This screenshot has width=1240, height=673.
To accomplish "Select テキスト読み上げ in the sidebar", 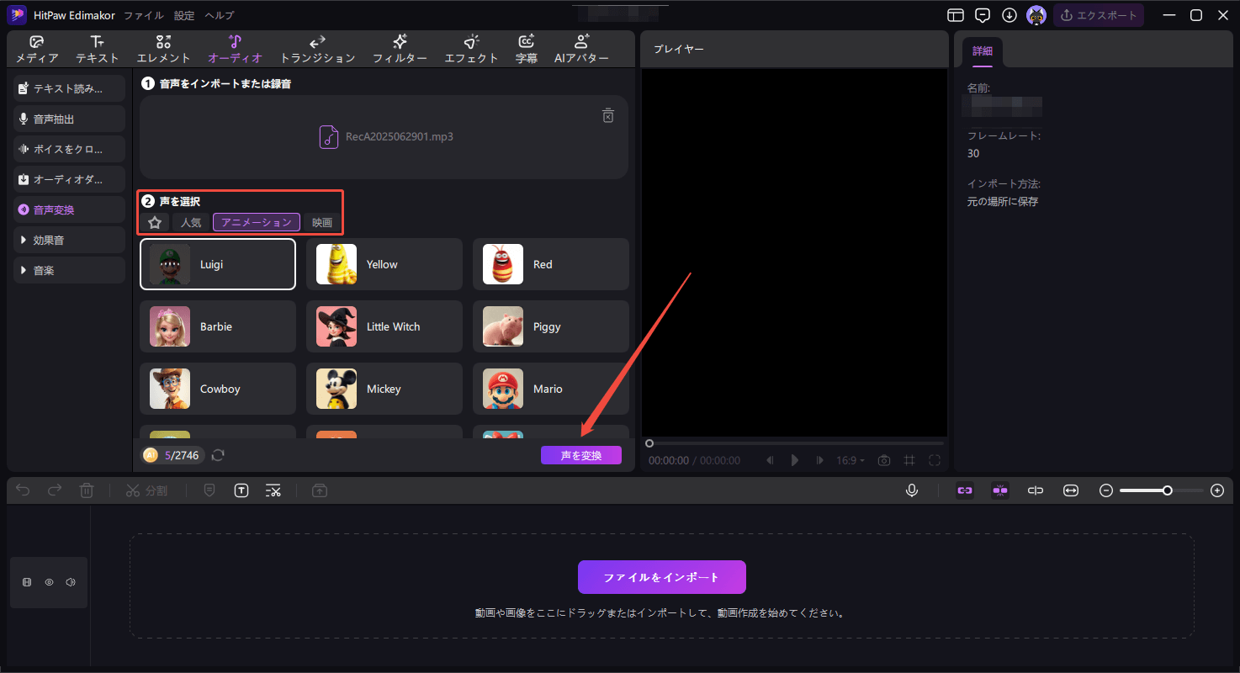I will click(70, 88).
